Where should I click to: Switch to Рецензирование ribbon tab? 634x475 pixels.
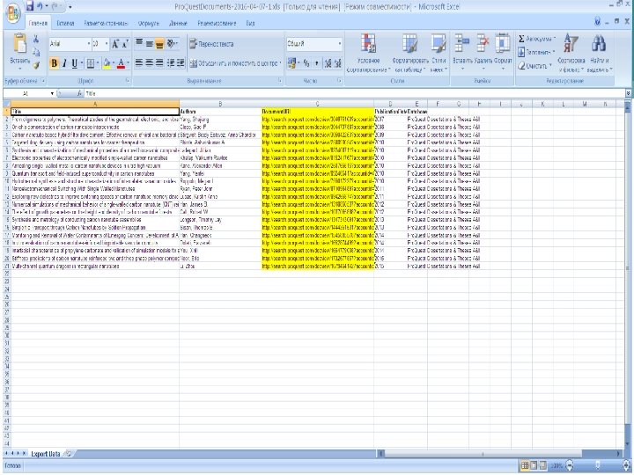click(217, 24)
